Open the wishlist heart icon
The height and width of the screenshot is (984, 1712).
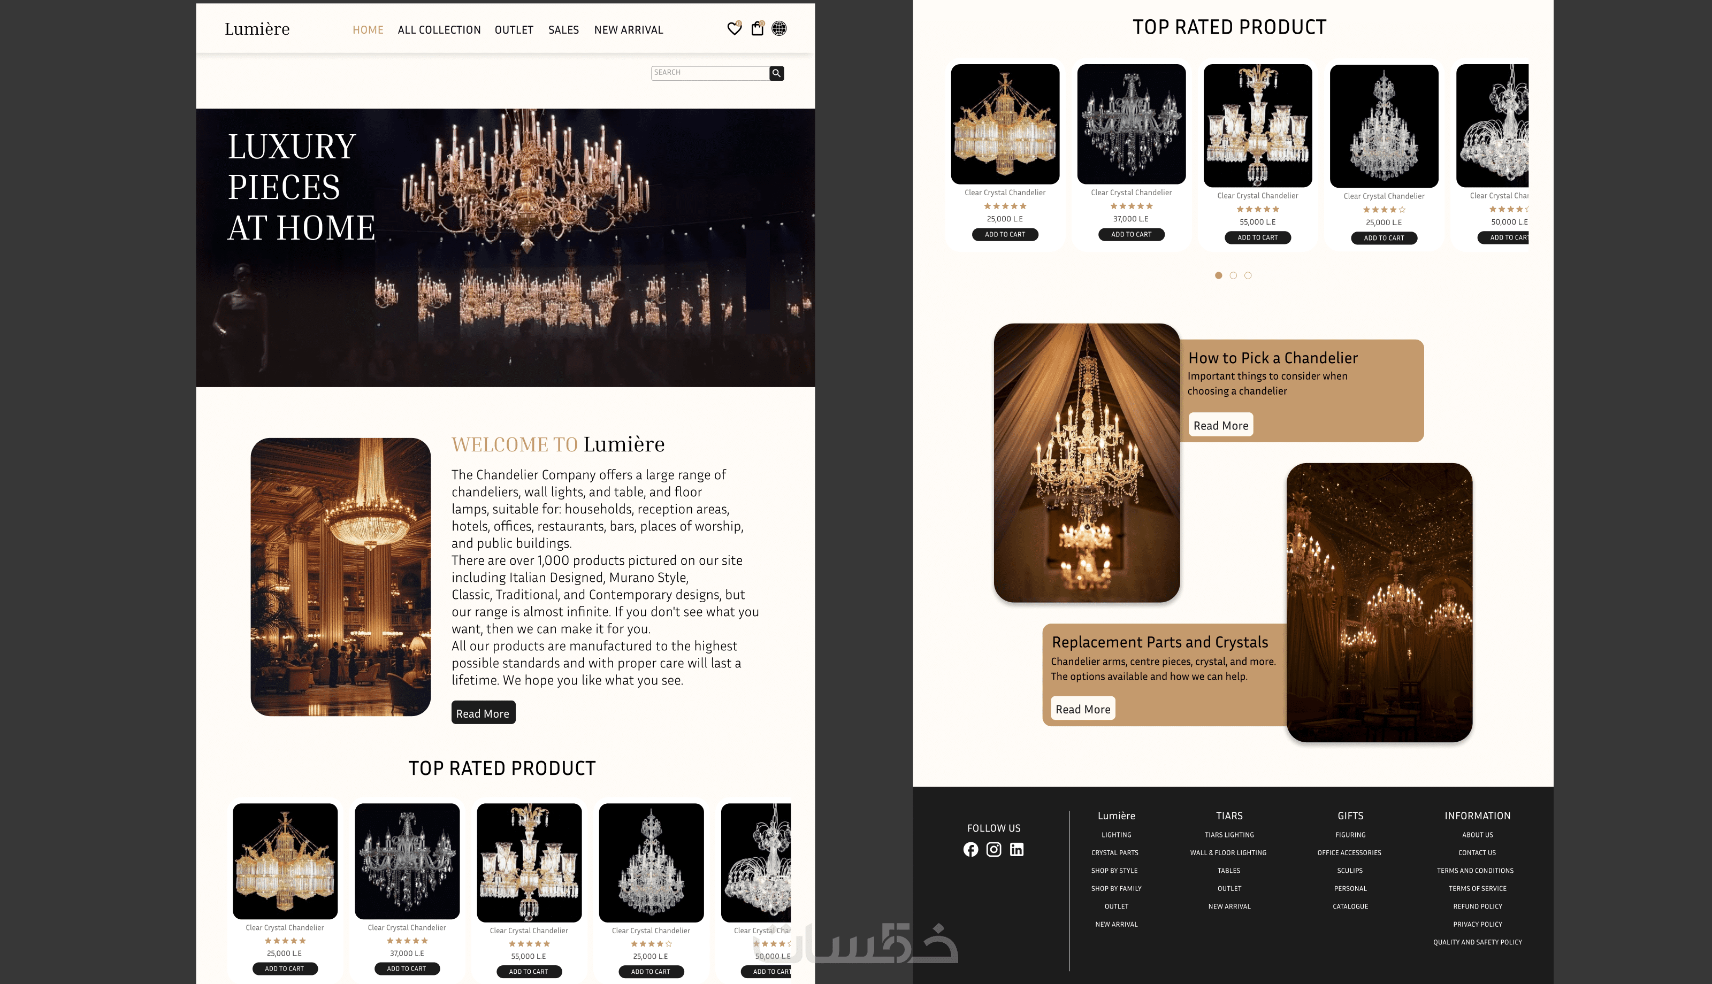[x=734, y=28]
